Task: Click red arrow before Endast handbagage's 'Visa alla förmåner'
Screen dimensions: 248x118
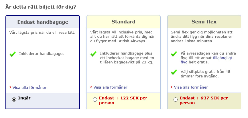Action: click(10, 87)
